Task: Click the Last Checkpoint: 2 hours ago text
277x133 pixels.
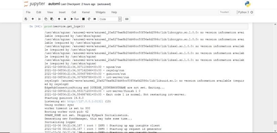Action: pyautogui.click(x=78, y=4)
